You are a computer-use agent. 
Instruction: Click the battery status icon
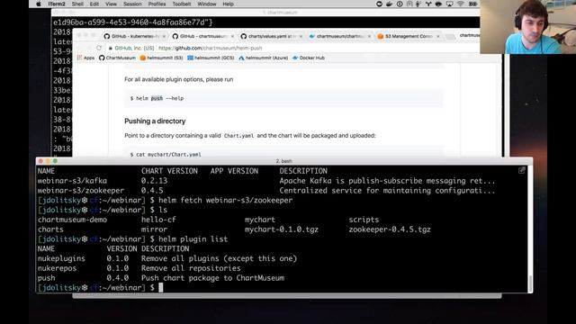pyautogui.click(x=473, y=4)
